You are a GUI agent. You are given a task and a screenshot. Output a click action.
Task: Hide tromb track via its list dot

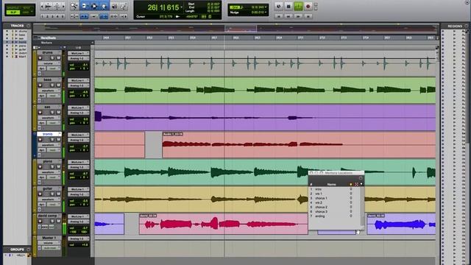tap(7, 42)
